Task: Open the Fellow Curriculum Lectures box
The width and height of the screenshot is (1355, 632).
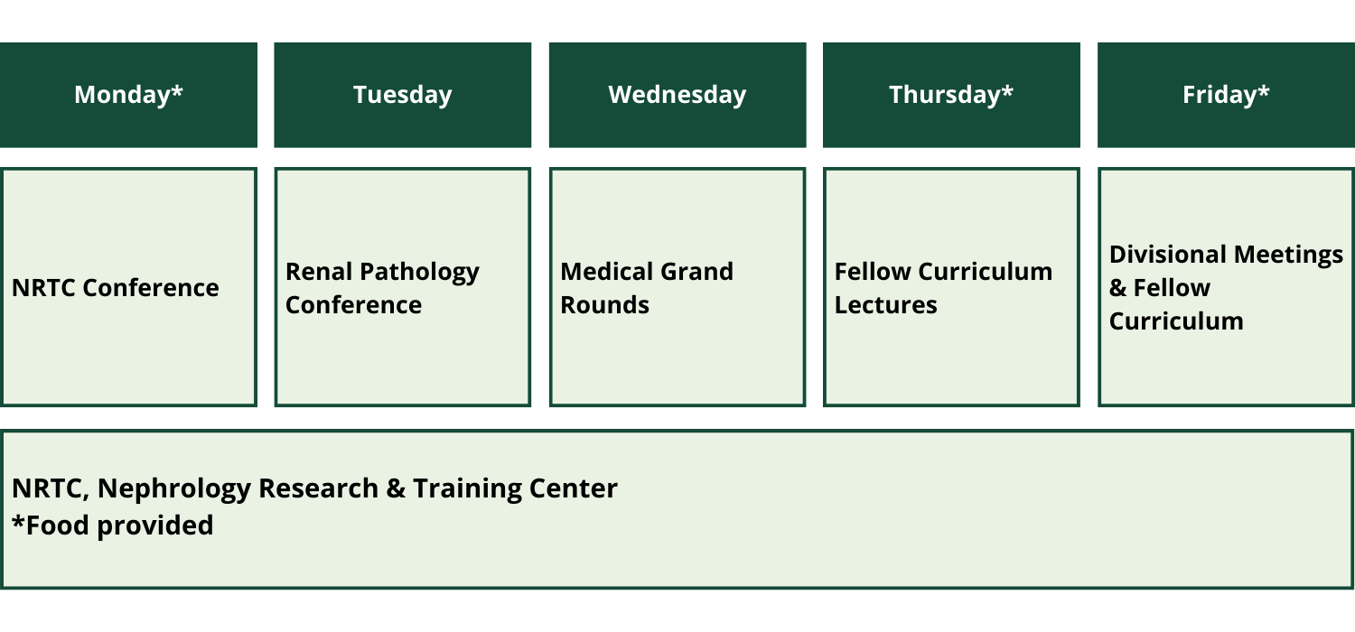Action: coord(951,287)
